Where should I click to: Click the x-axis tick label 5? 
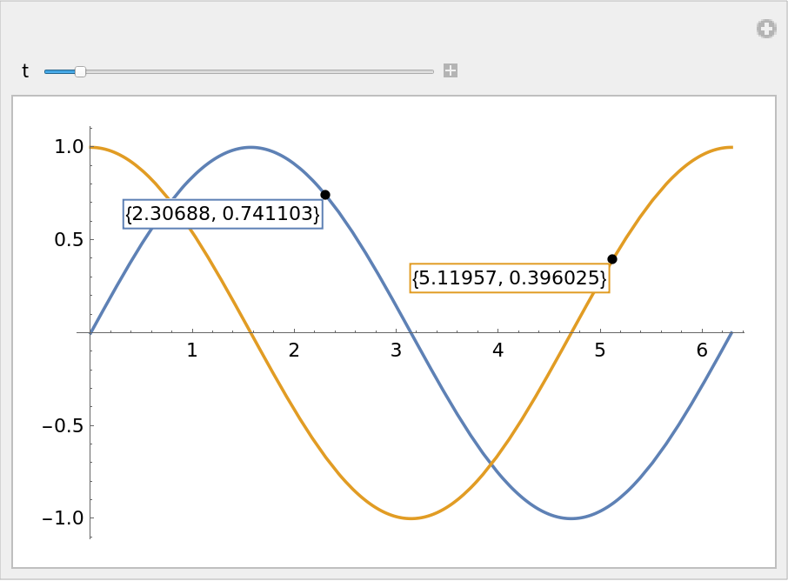(x=599, y=351)
